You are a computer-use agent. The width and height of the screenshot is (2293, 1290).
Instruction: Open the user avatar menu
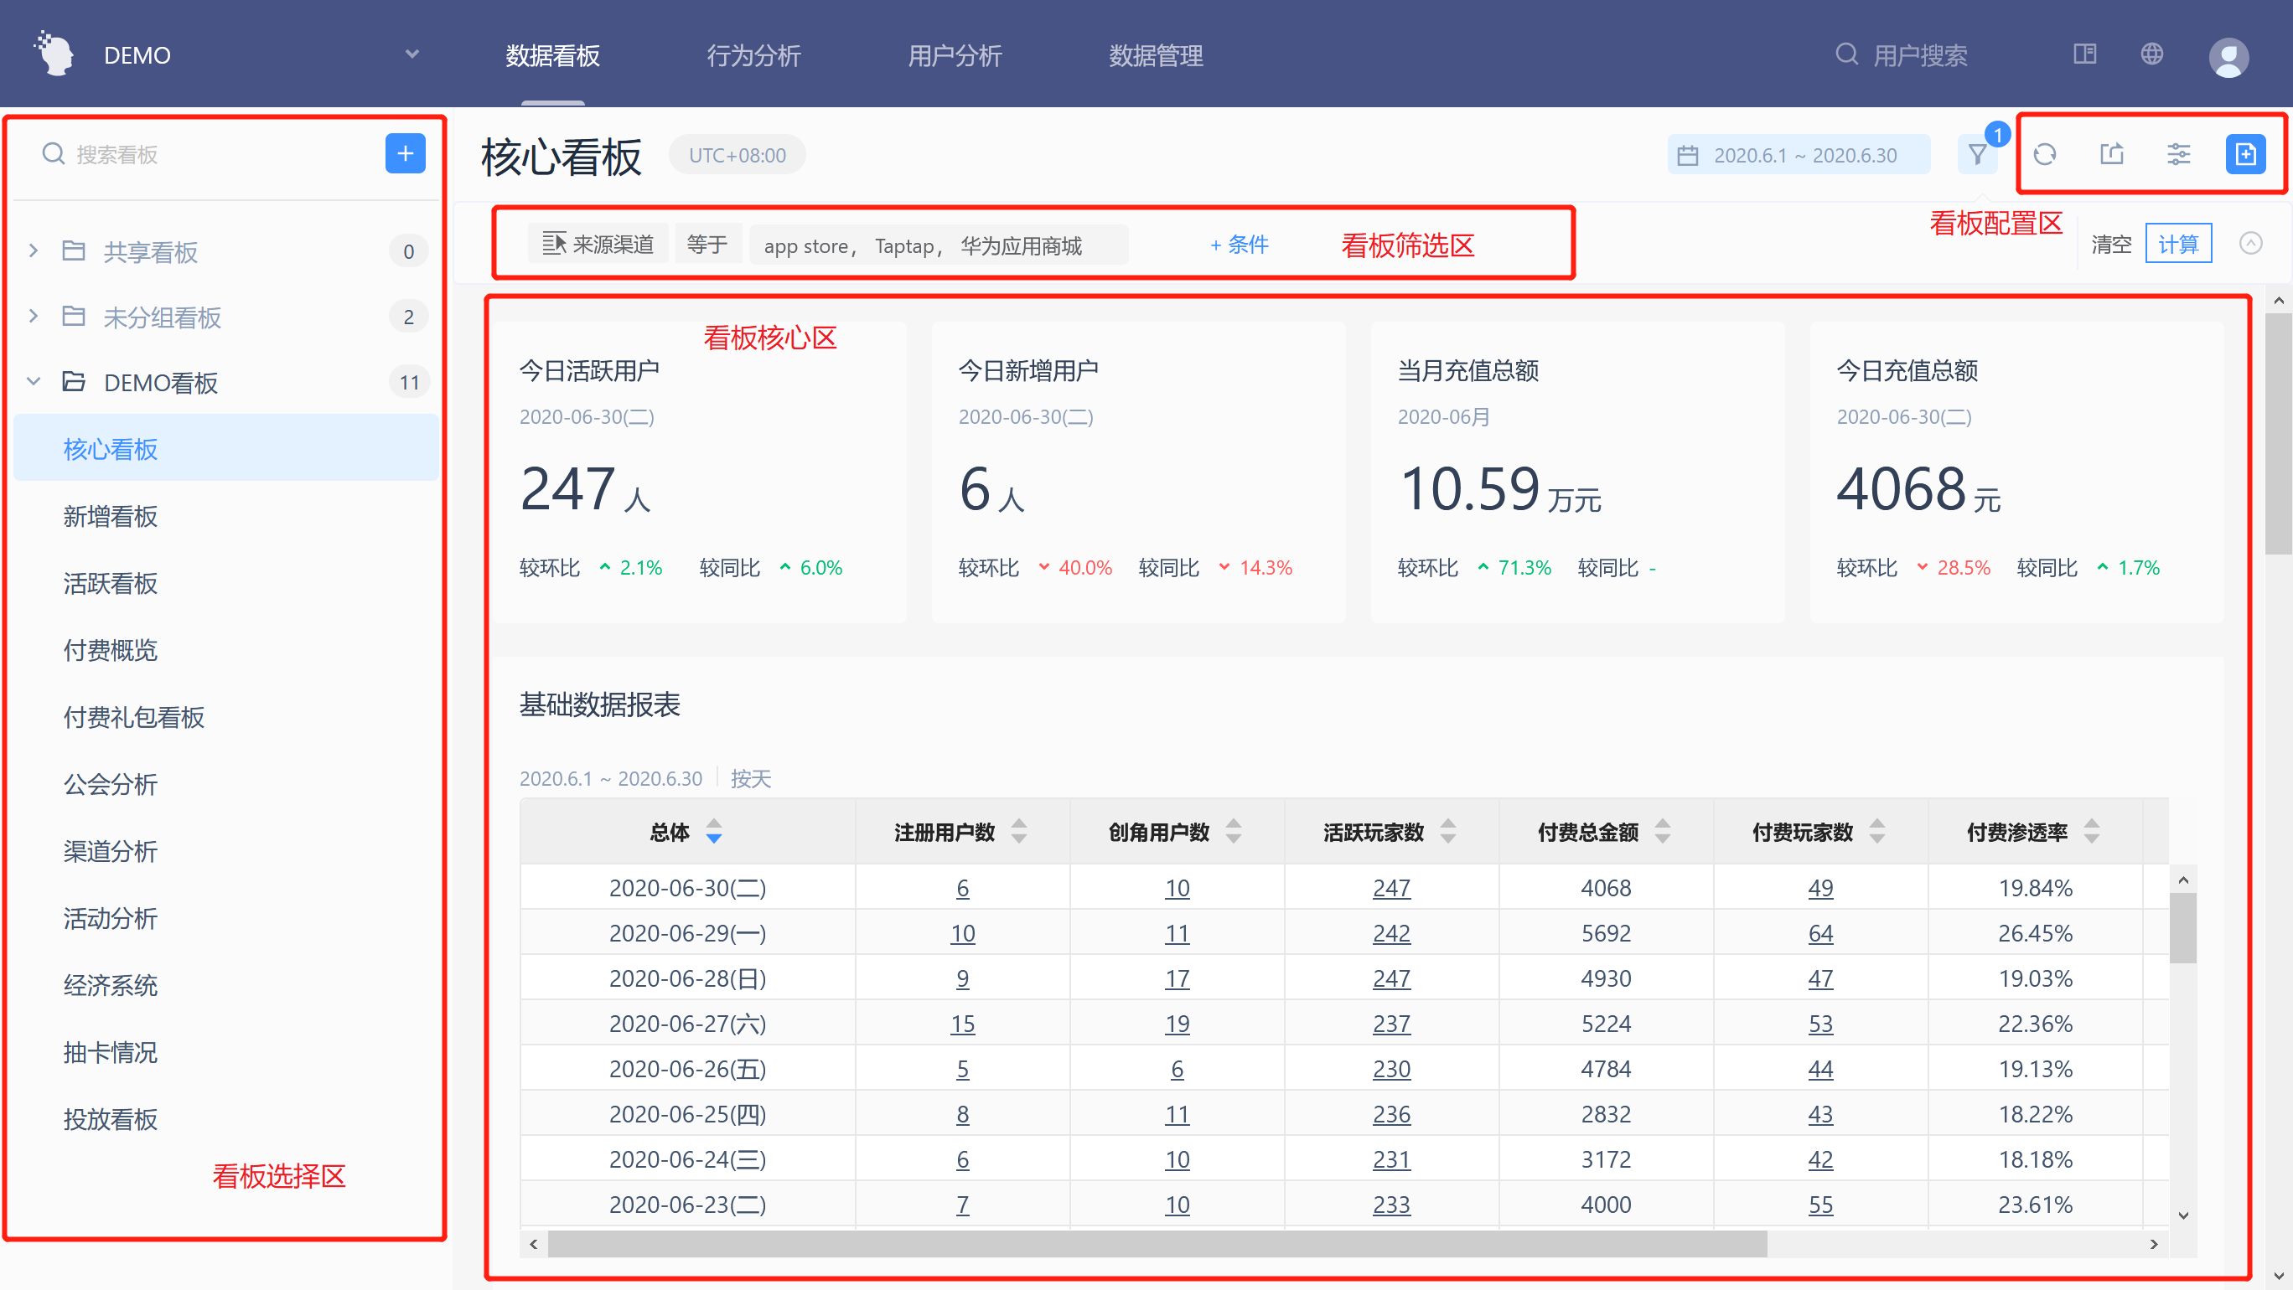tap(2229, 57)
